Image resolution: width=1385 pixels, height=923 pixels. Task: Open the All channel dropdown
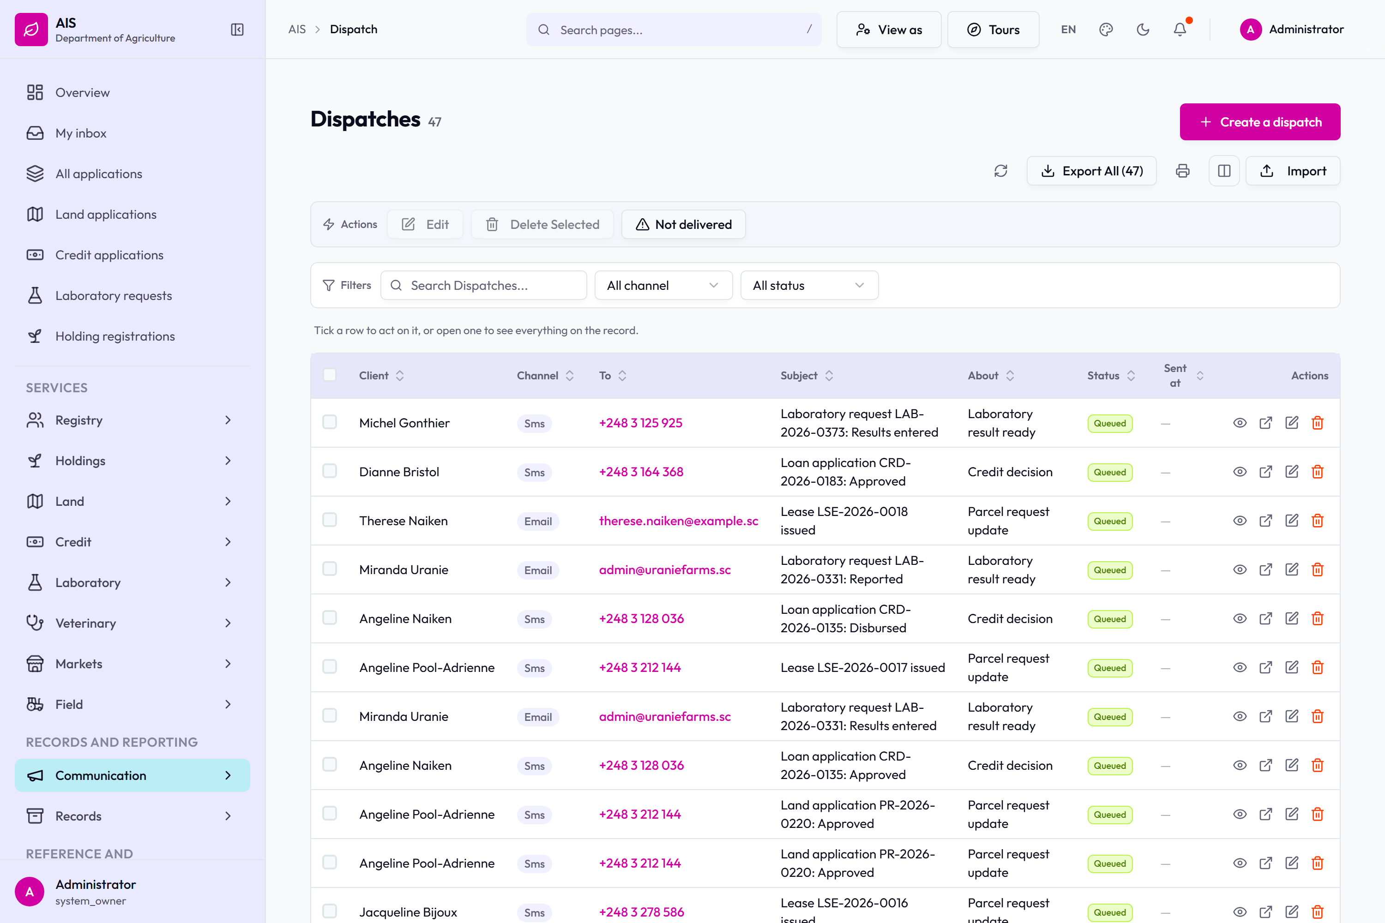point(664,286)
